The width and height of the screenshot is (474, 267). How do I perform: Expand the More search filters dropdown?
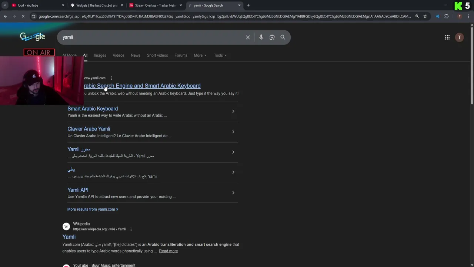click(200, 55)
